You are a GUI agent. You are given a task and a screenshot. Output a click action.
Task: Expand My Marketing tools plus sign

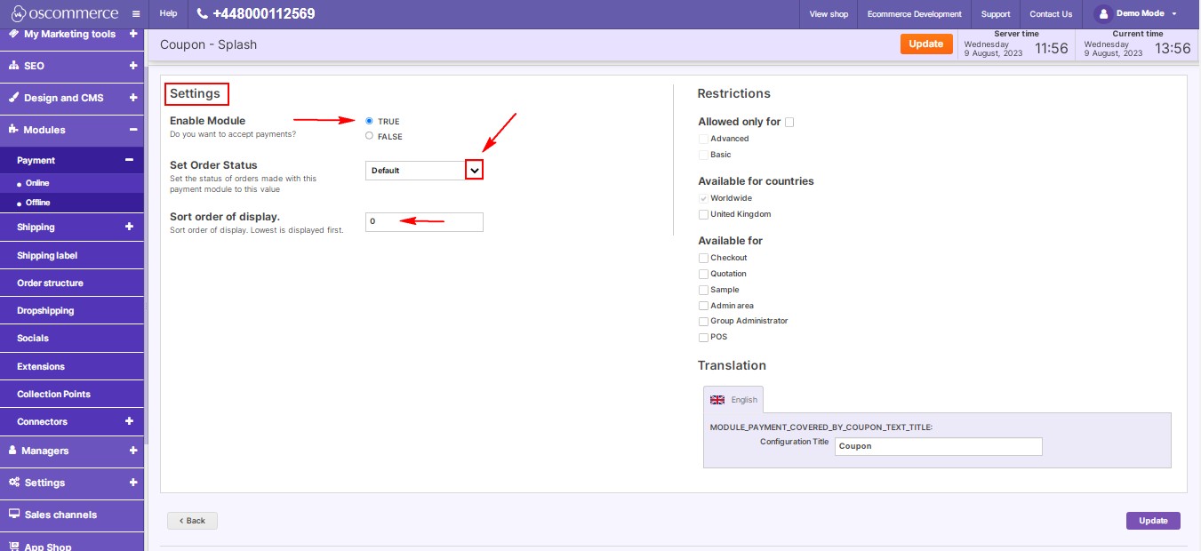coord(132,34)
